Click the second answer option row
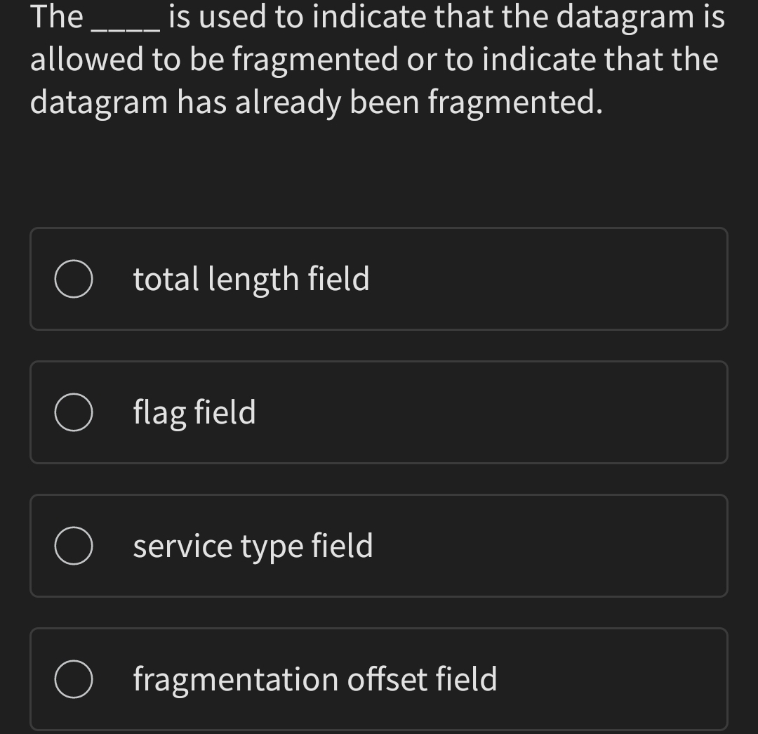 pyautogui.click(x=379, y=412)
